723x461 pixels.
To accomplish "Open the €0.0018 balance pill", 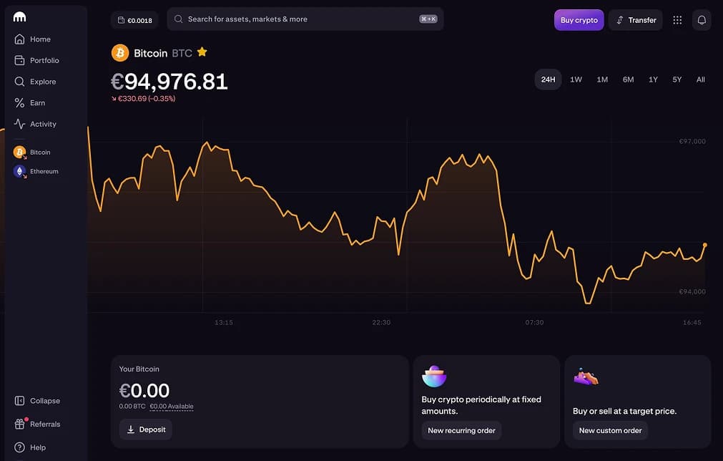I will 134,20.
